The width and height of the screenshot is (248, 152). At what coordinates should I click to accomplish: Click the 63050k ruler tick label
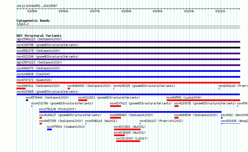32,11
